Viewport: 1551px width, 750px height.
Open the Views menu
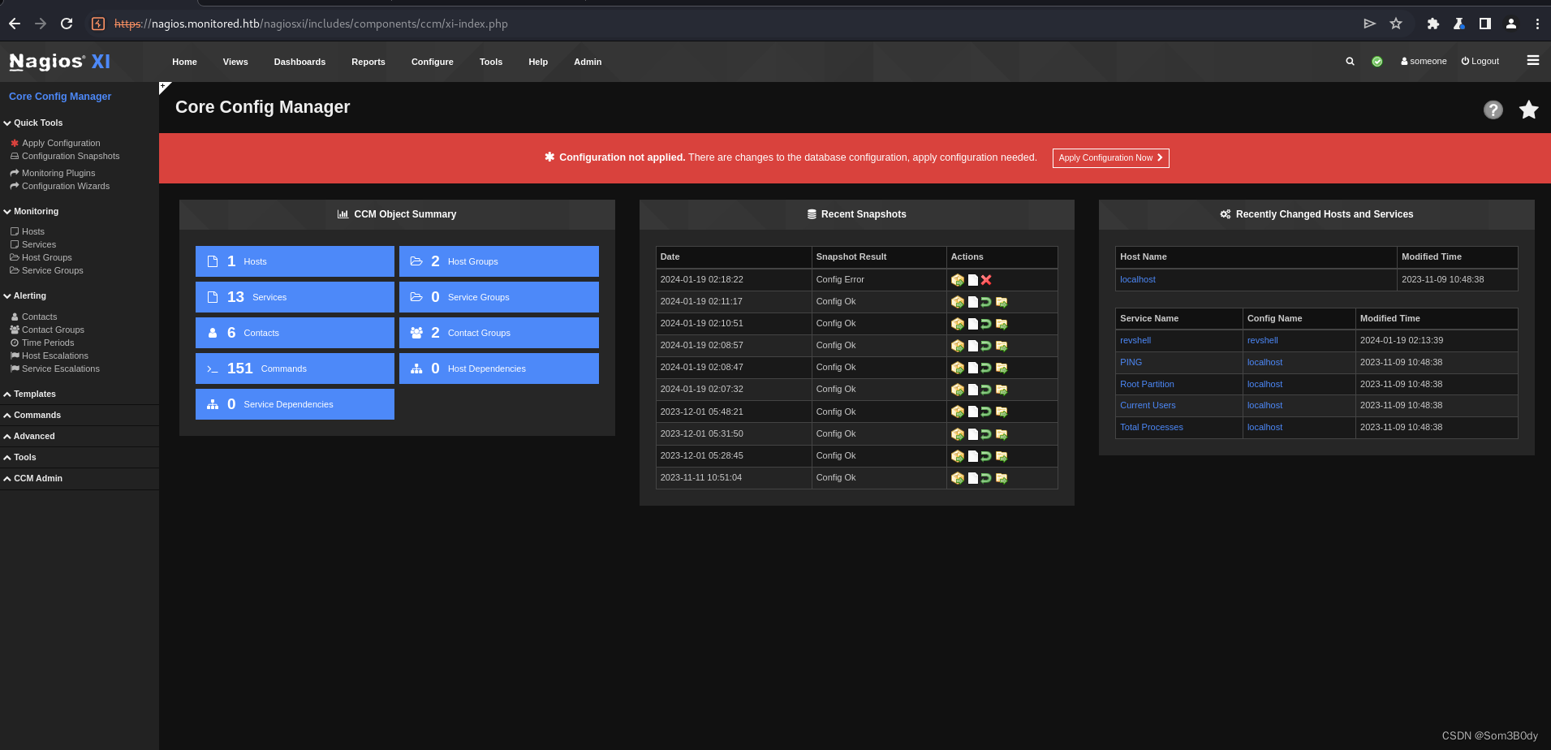235,62
